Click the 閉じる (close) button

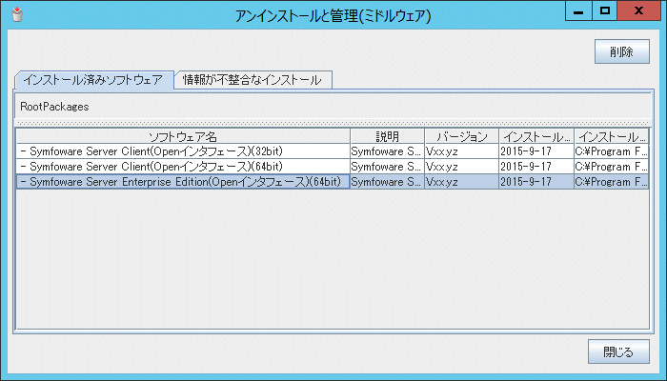[618, 351]
